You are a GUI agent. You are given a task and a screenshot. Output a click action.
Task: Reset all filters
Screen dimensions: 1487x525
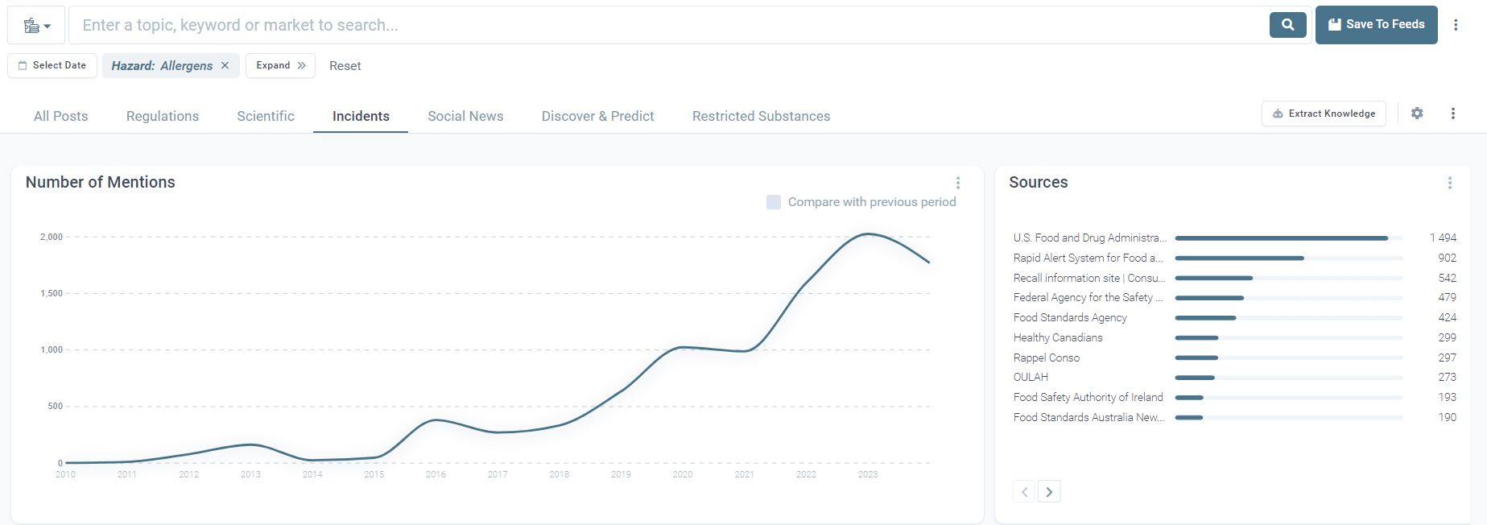coord(345,66)
